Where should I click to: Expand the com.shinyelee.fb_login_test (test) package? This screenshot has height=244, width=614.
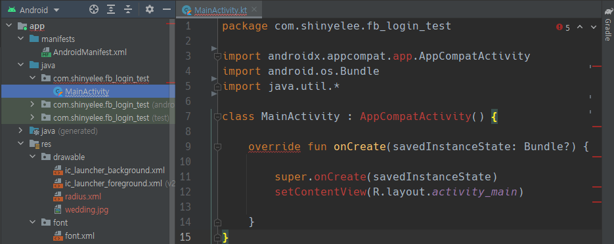click(x=33, y=117)
